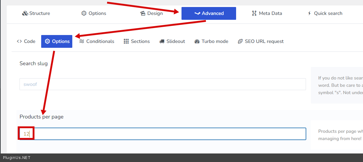Click the PluginUs.NET footer text
The height and width of the screenshot is (162, 363).
(x=16, y=158)
